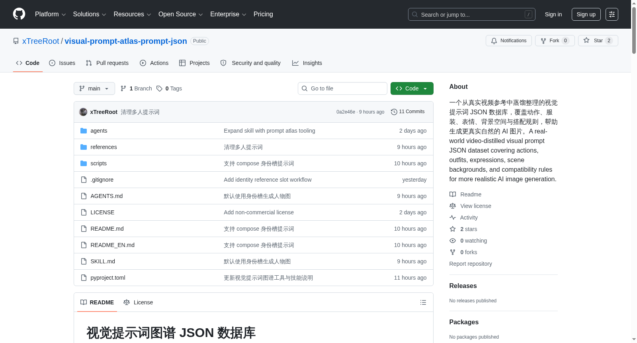Viewport: 637px width, 343px height.
Task: Open the 0a2e46e commit hash
Action: click(346, 112)
